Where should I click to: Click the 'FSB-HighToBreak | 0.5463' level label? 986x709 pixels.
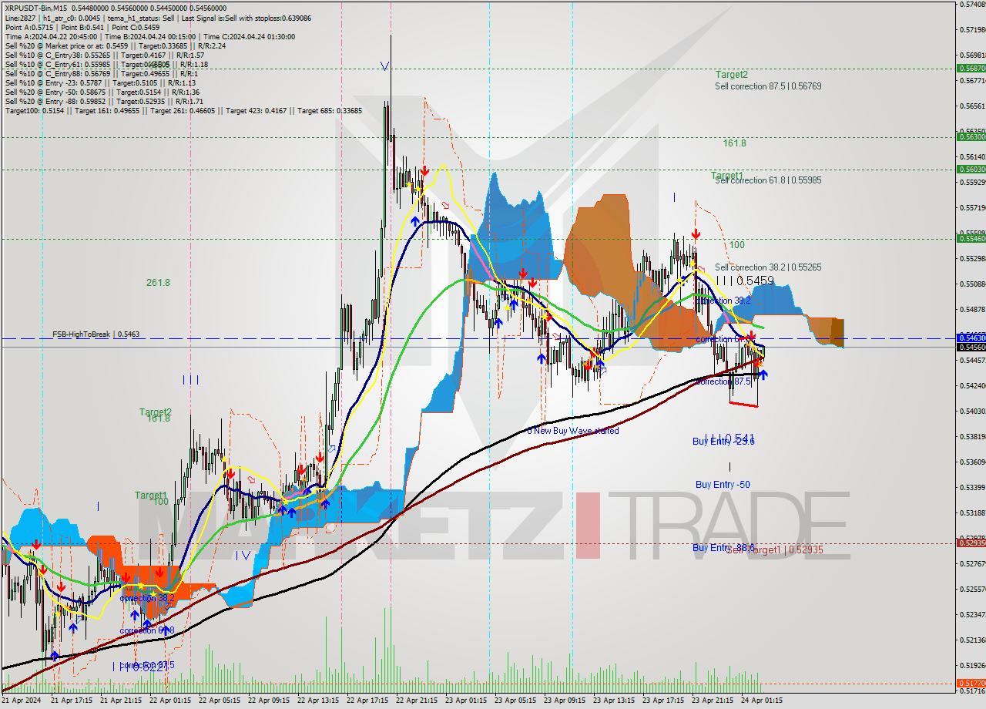[x=96, y=334]
